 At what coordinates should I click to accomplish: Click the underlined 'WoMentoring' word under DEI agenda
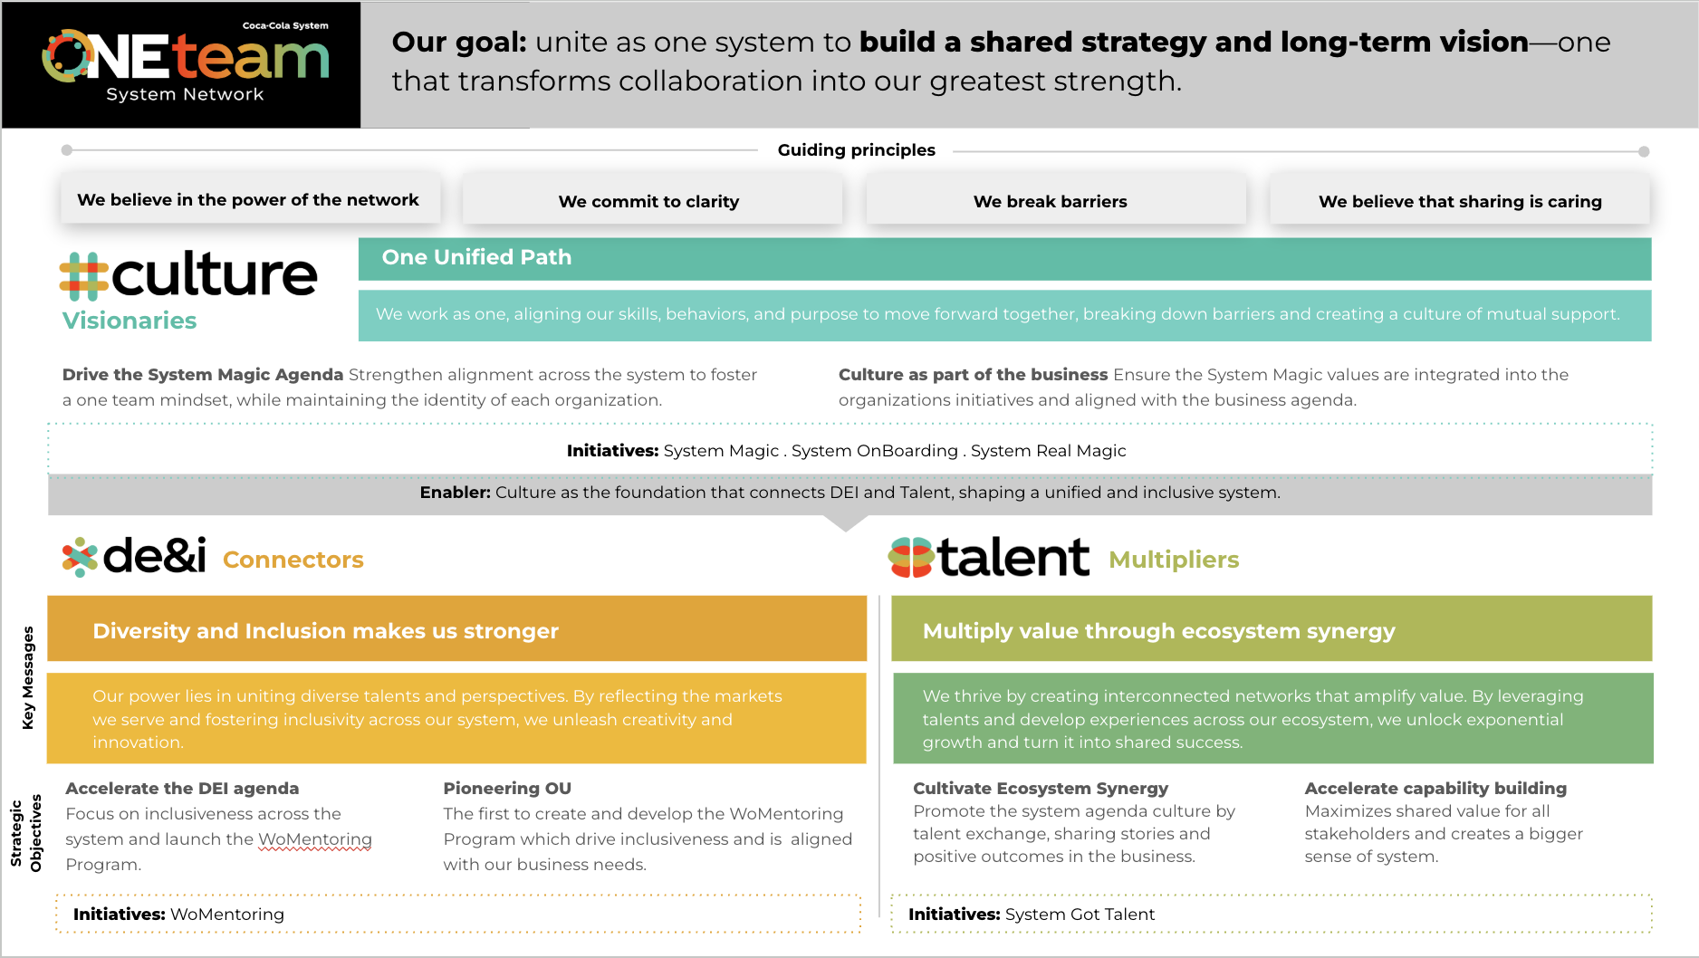pos(315,839)
